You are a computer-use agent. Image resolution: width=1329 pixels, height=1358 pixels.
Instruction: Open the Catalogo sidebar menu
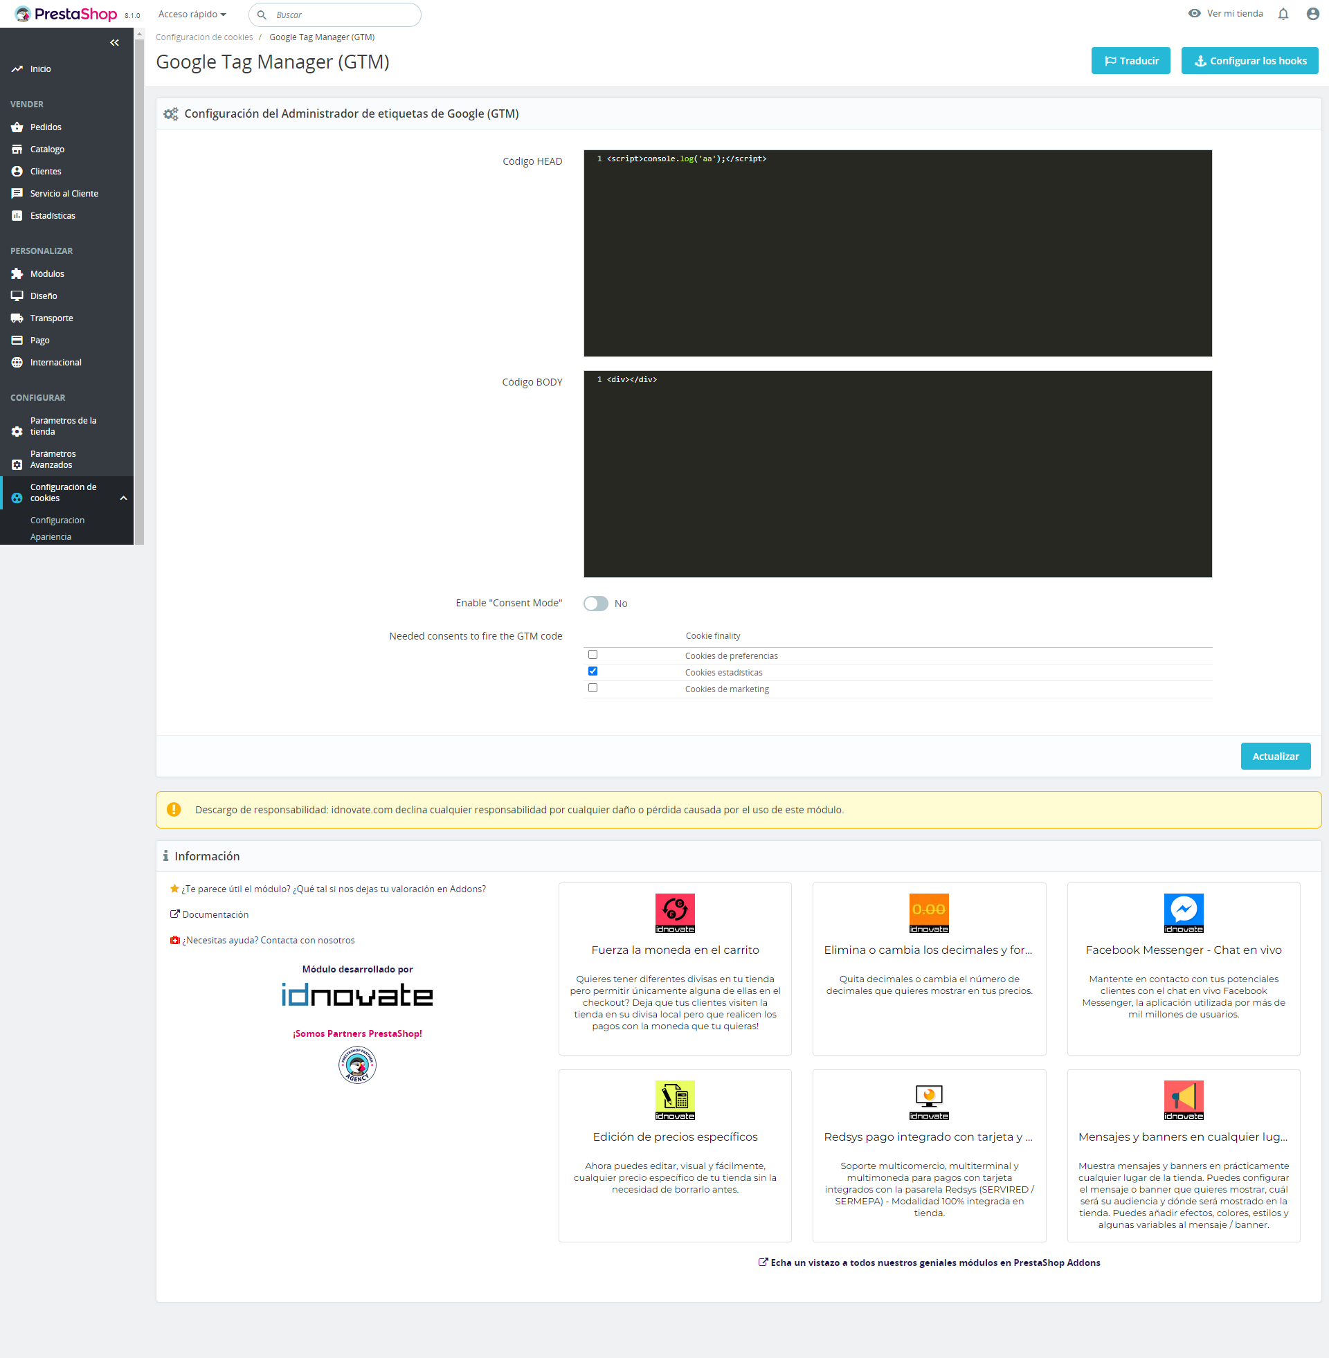(x=48, y=150)
